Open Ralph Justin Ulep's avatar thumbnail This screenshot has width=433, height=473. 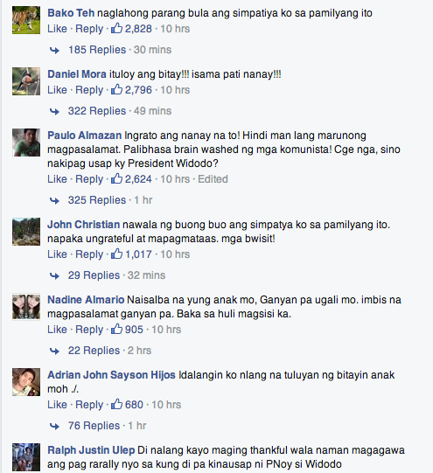coord(26,457)
